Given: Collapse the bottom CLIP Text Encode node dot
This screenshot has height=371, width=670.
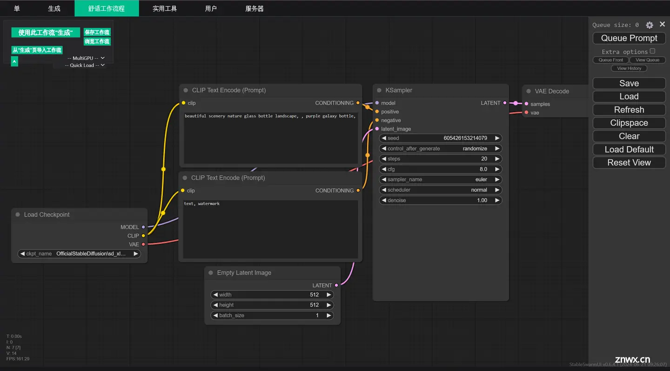Looking at the screenshot, I should (185, 178).
